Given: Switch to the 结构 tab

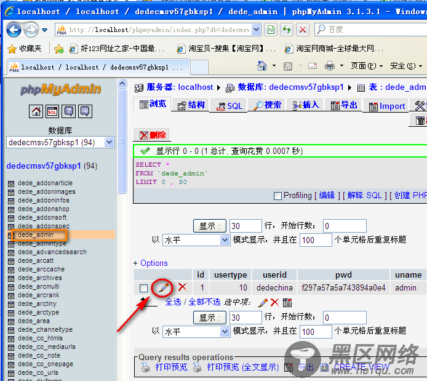Looking at the screenshot, I should 191,105.
